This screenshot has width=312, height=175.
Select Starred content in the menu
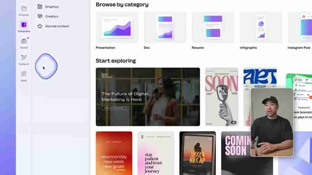[x=57, y=26]
